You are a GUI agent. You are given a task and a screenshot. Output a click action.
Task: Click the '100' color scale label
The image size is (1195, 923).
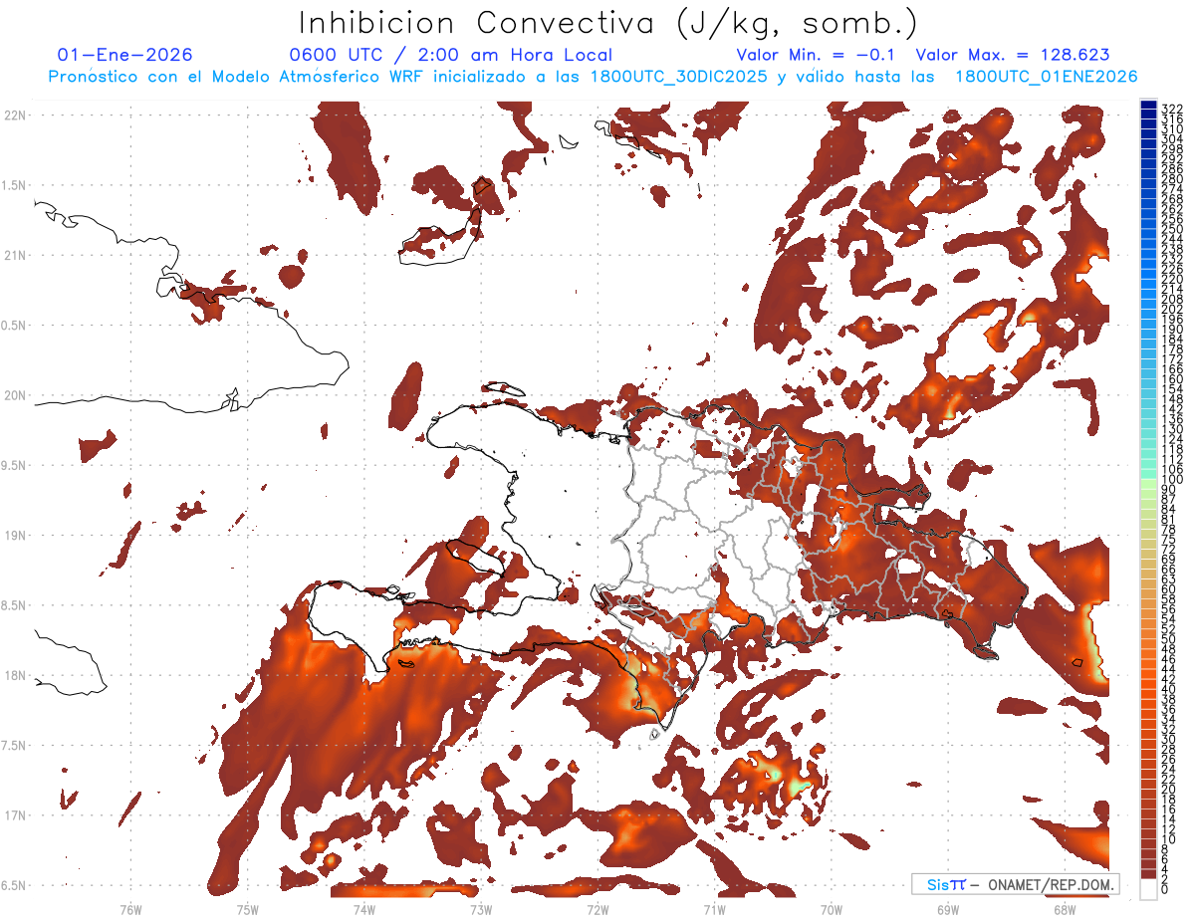[x=1172, y=480]
